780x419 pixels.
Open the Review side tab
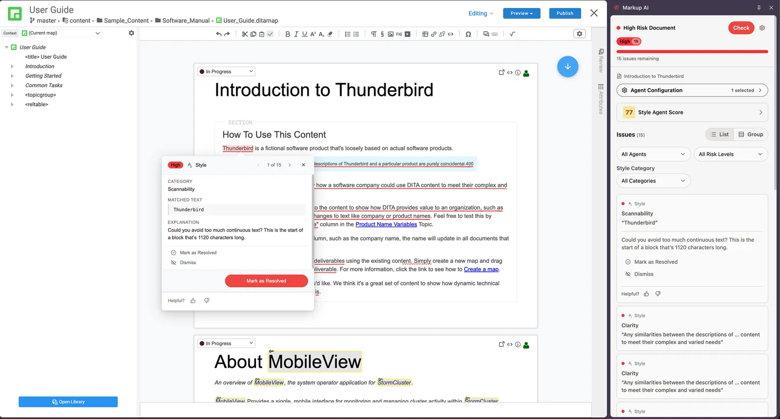[601, 61]
